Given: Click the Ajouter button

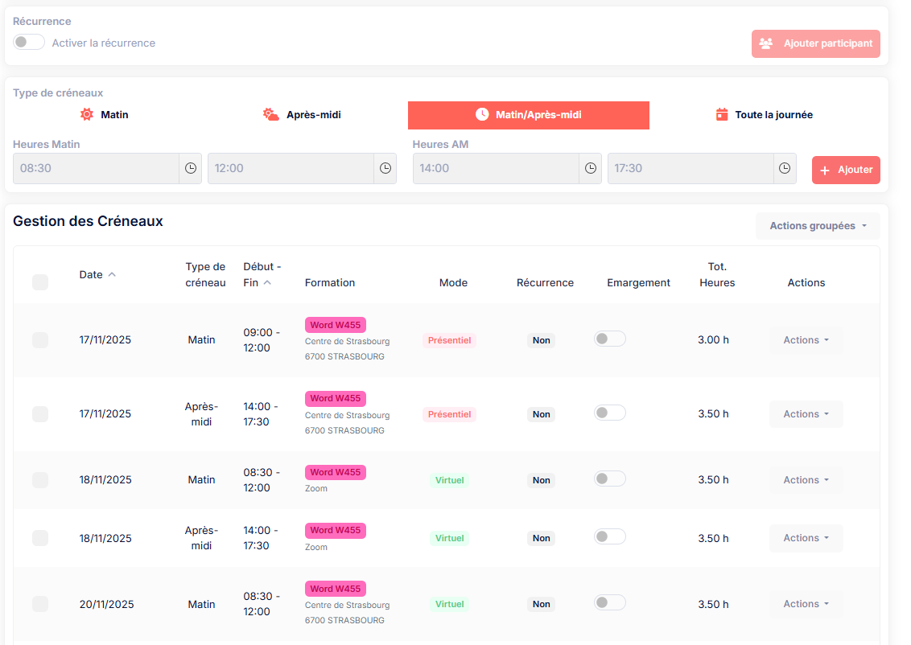Looking at the screenshot, I should tap(846, 170).
